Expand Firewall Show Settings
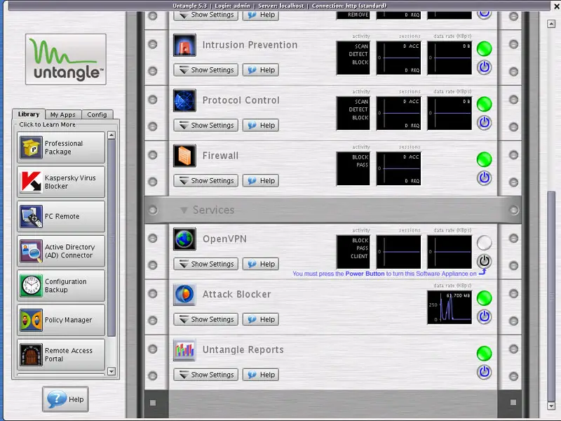Viewport: 561px width, 421px height. [205, 180]
